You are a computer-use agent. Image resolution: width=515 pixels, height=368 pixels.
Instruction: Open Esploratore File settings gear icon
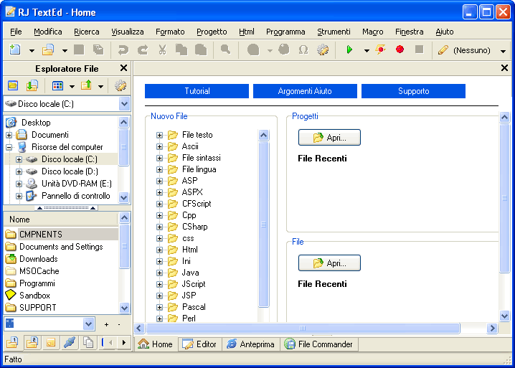click(x=121, y=86)
